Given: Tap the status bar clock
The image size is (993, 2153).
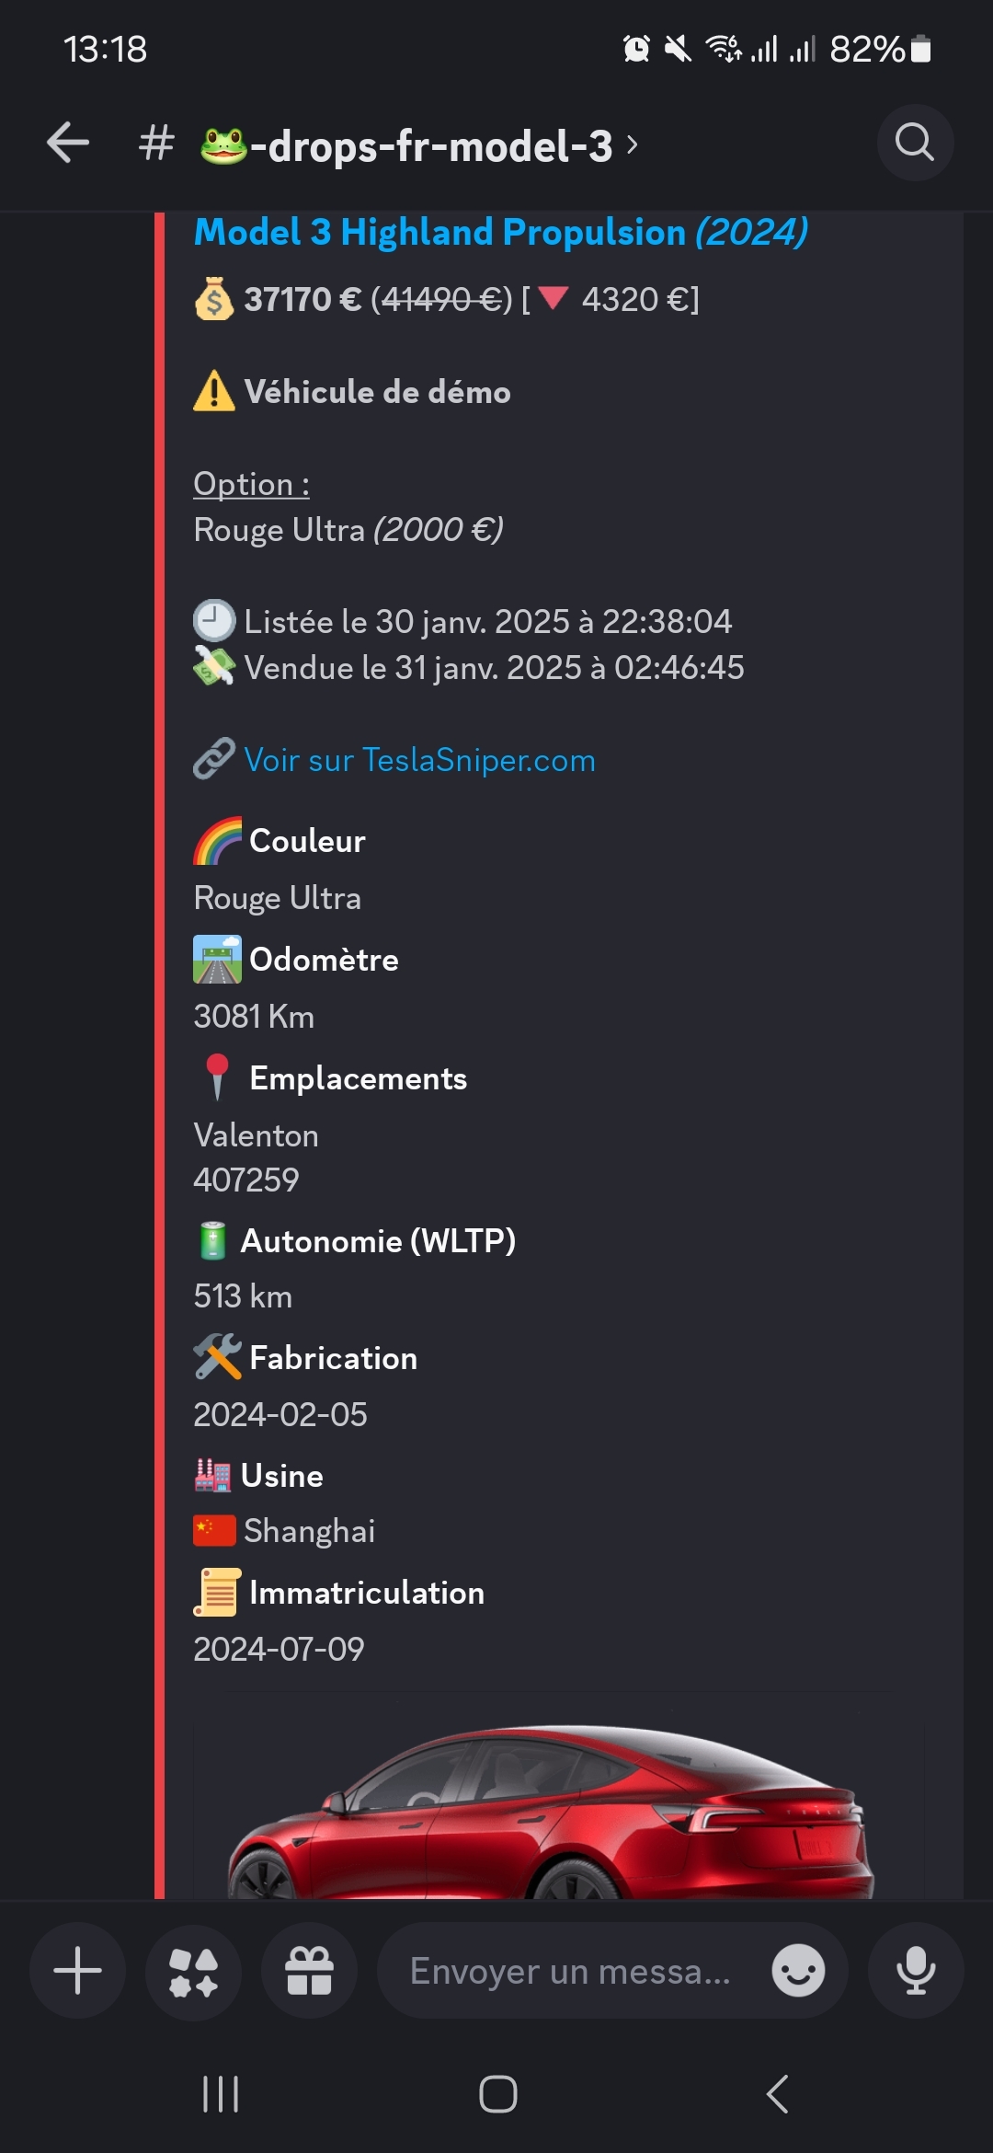Looking at the screenshot, I should click(x=106, y=49).
